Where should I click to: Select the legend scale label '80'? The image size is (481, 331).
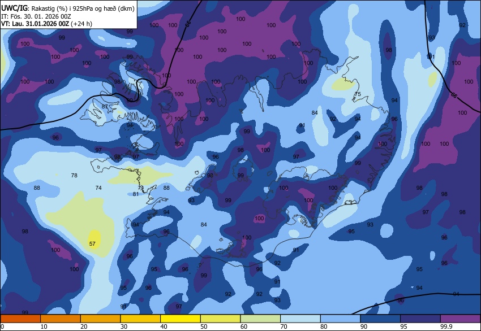[x=324, y=326]
